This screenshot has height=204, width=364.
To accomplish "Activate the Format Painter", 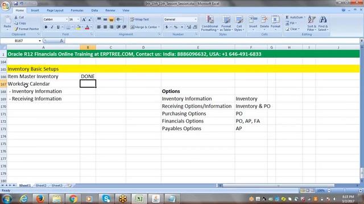I will [x=27, y=29].
